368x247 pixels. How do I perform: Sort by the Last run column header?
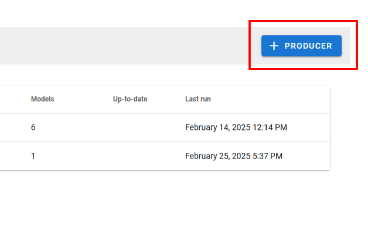pos(198,99)
